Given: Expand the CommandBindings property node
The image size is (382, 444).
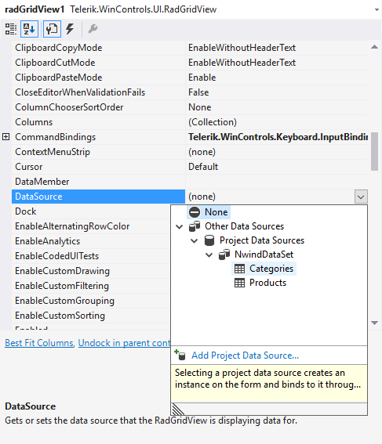Looking at the screenshot, I should (5, 137).
